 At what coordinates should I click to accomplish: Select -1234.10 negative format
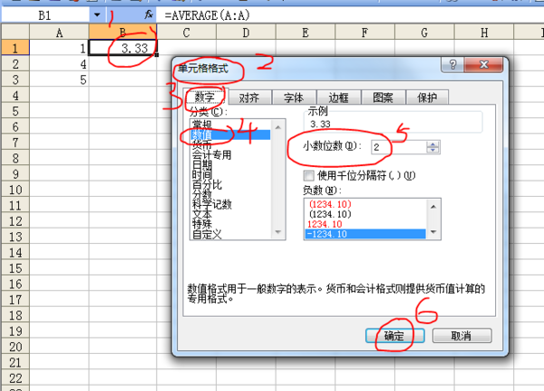point(365,234)
